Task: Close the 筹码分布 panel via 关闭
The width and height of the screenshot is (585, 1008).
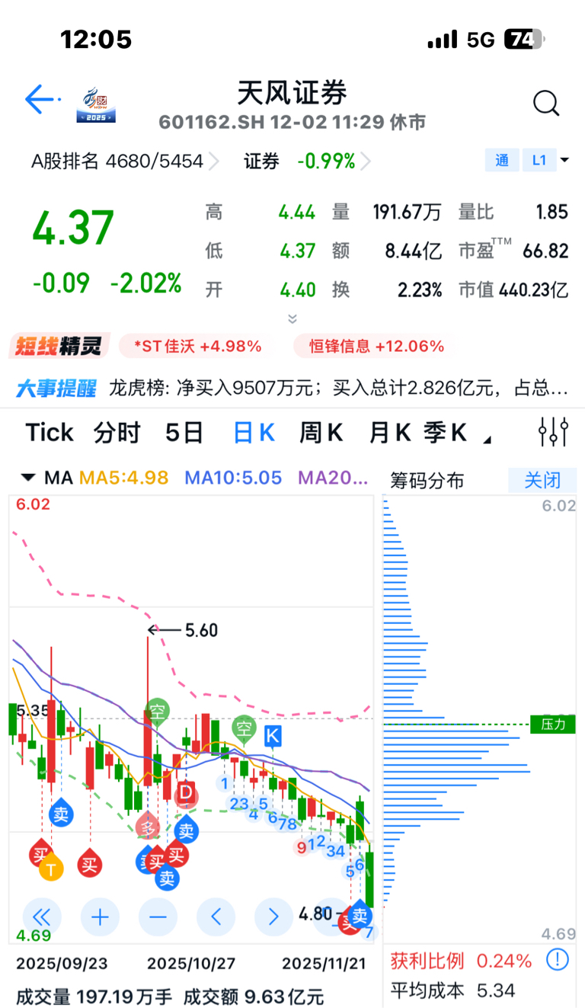Action: pos(542,480)
